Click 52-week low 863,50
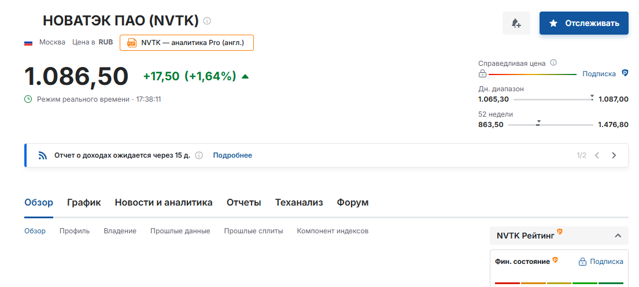Screen dimensions: 639x287 pos(490,125)
